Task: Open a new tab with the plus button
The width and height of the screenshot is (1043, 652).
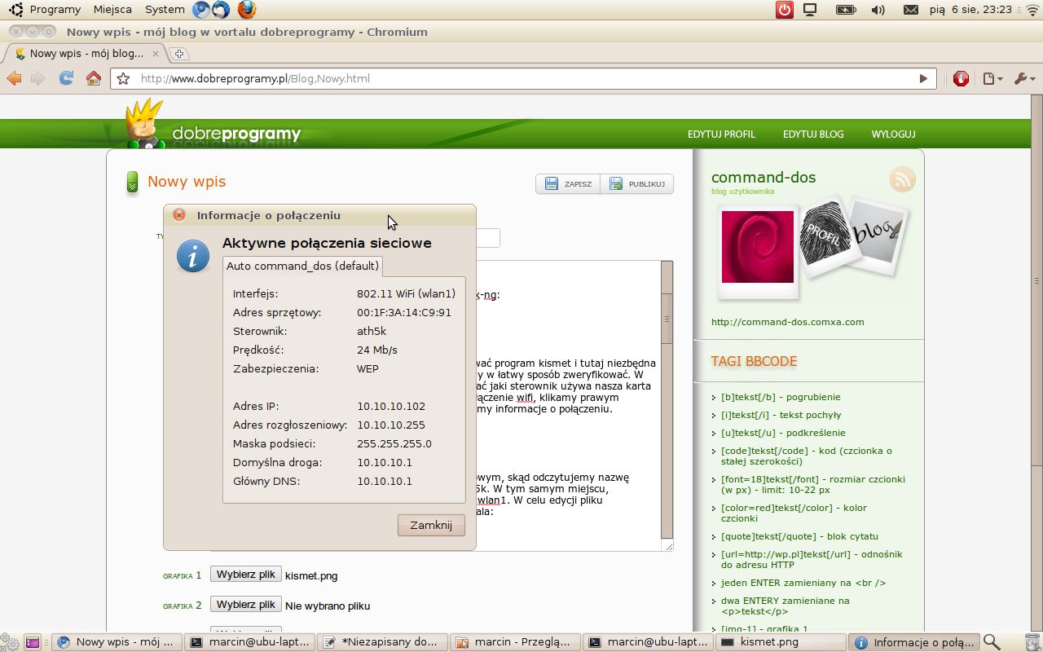Action: click(x=180, y=54)
